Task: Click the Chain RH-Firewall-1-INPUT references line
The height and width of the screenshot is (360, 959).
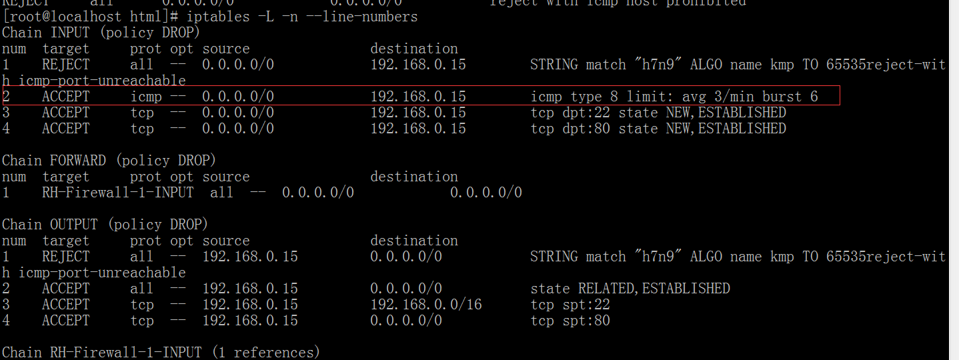Action: [x=161, y=353]
